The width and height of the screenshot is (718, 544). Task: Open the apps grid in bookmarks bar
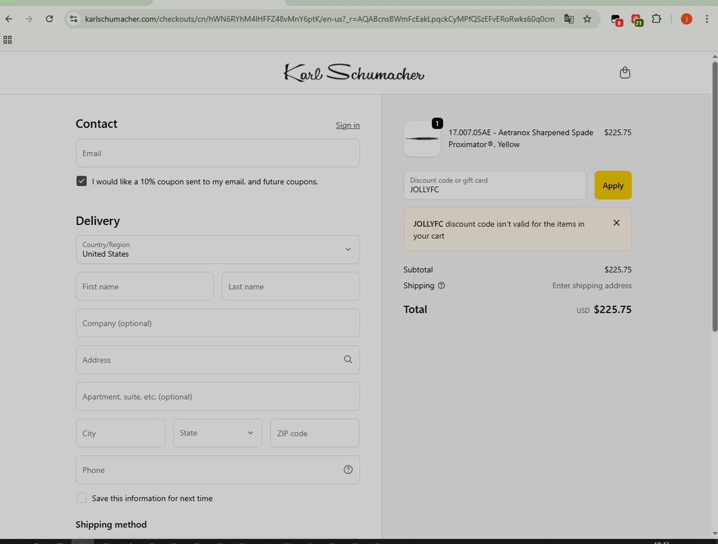(x=8, y=40)
